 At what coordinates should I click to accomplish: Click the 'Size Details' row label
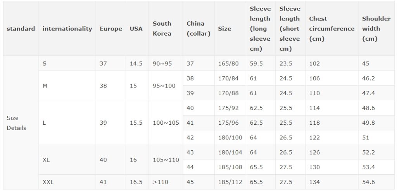pyautogui.click(x=21, y=123)
